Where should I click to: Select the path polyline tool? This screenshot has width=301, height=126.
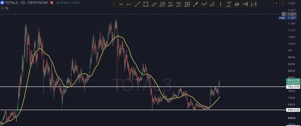point(204,4)
